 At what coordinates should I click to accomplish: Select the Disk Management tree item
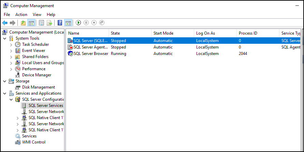tap(39, 87)
